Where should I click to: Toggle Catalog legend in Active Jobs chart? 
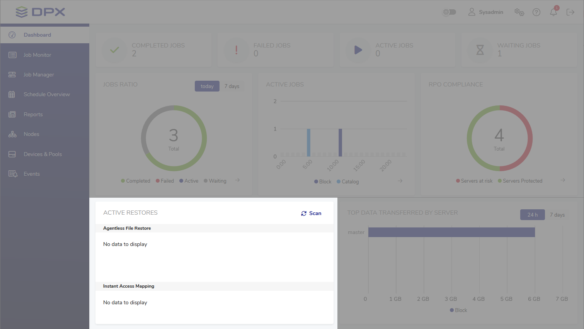[x=348, y=182]
